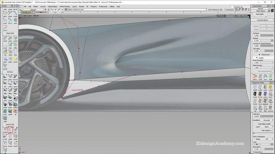Toggle the New objects checkbox

coord(272,130)
